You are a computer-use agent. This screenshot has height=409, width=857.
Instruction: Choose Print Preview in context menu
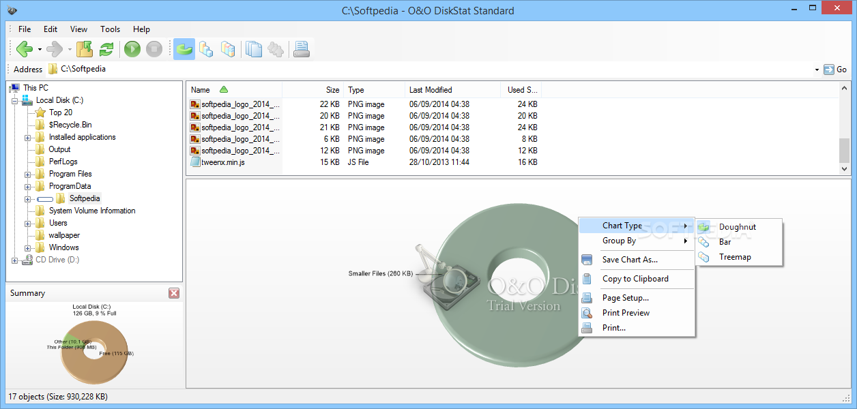click(x=637, y=313)
